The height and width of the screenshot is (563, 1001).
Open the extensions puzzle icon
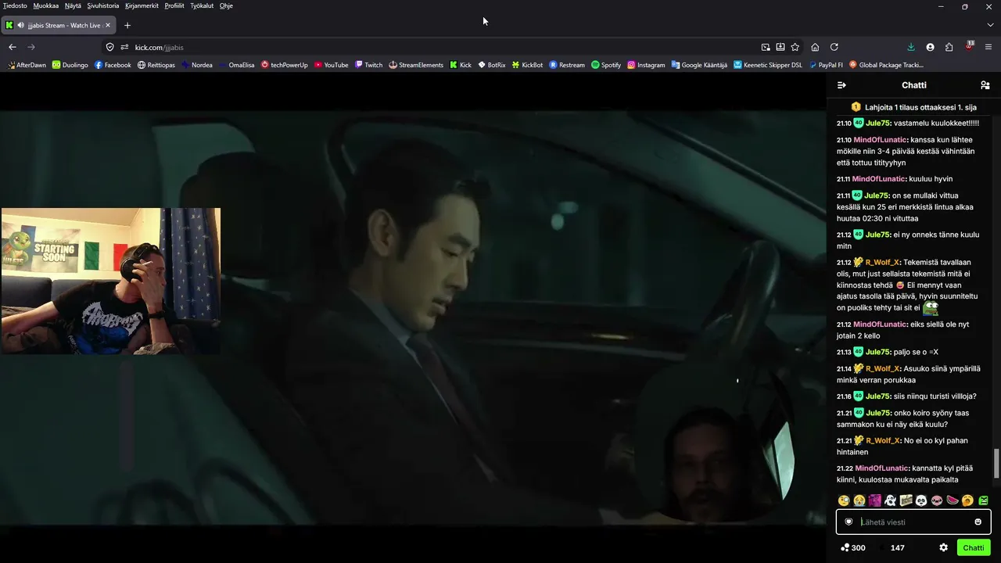(x=949, y=47)
